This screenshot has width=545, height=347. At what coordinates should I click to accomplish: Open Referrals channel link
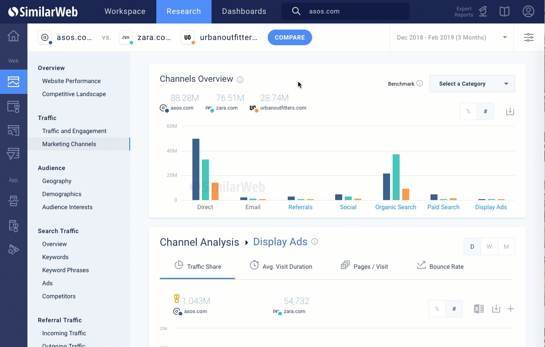click(x=300, y=207)
